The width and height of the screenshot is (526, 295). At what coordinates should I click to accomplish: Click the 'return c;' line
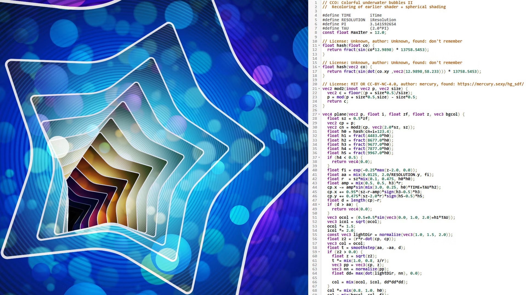[x=338, y=101]
